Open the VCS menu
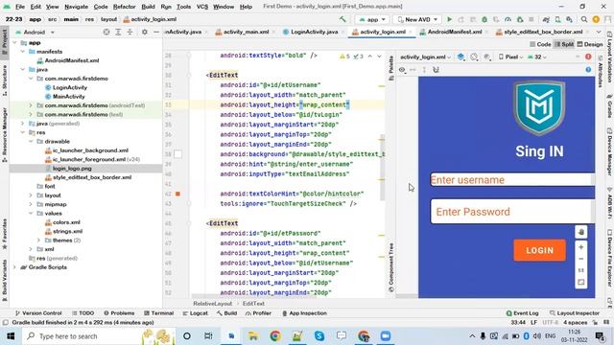614x345 pixels. point(202,7)
